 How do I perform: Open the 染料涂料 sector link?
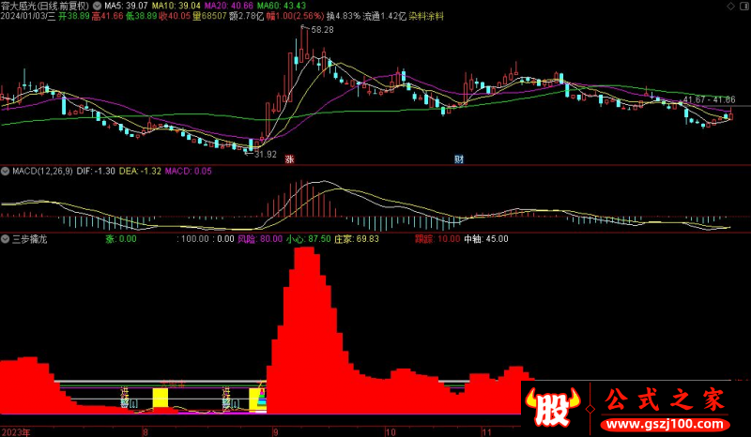425,17
